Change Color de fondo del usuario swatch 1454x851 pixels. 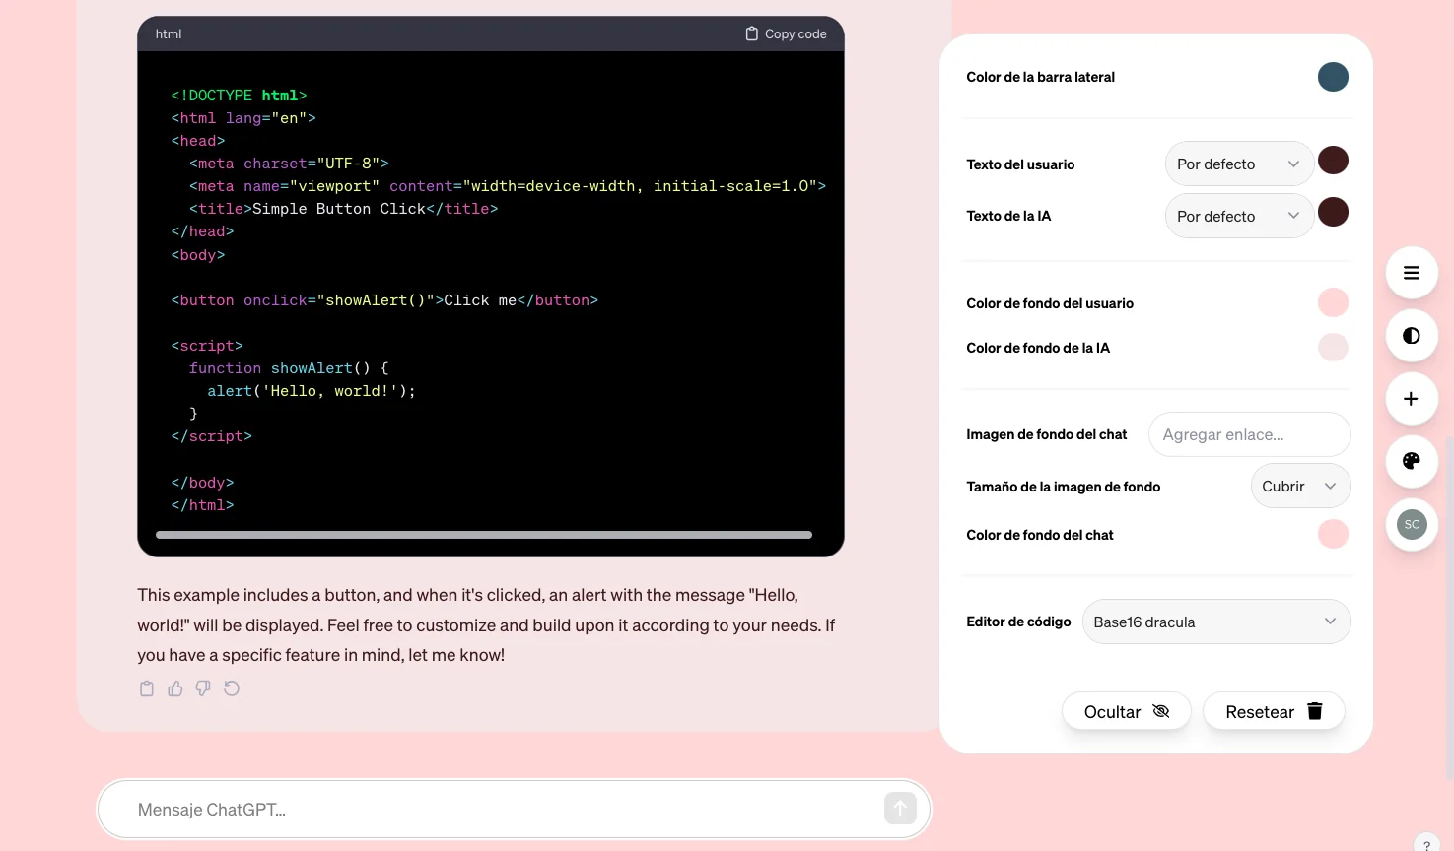(x=1333, y=302)
